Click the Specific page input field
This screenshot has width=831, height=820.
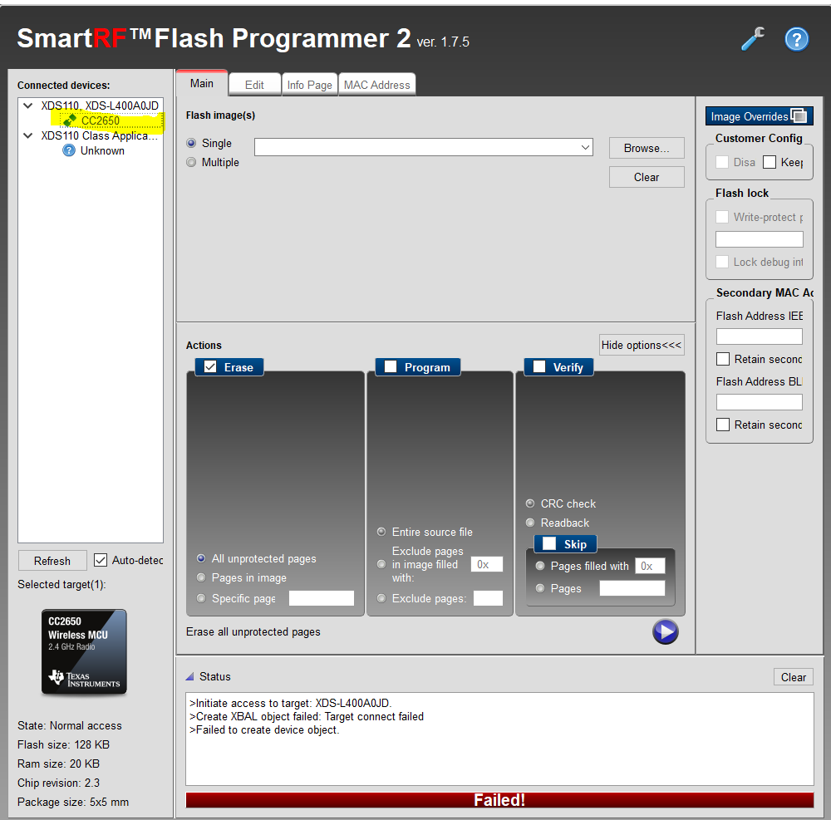(x=322, y=598)
